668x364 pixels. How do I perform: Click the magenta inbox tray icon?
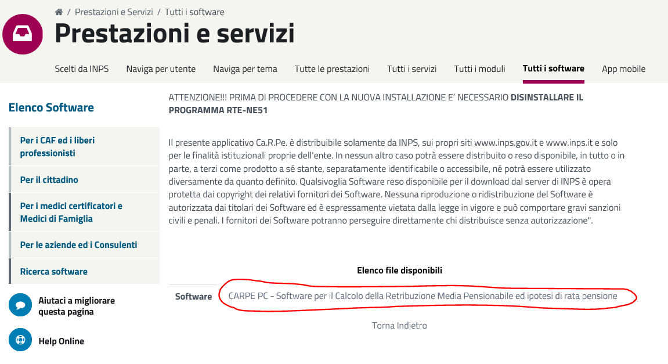23,34
